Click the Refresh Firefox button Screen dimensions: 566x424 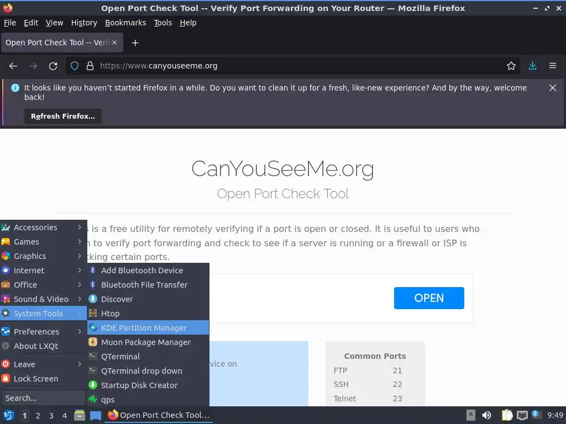point(63,116)
